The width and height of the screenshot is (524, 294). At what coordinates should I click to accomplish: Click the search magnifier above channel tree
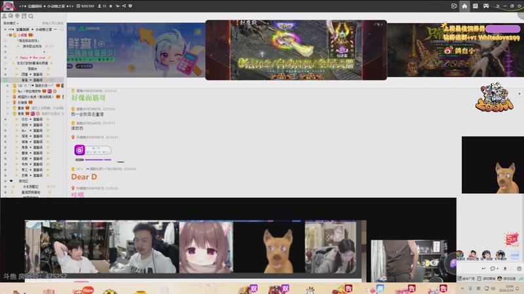(31, 16)
